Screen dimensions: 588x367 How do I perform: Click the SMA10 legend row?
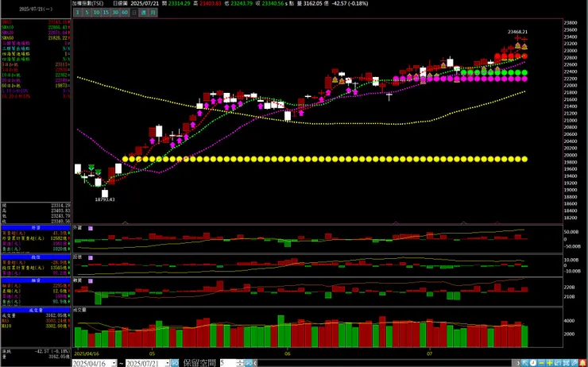[x=36, y=27]
